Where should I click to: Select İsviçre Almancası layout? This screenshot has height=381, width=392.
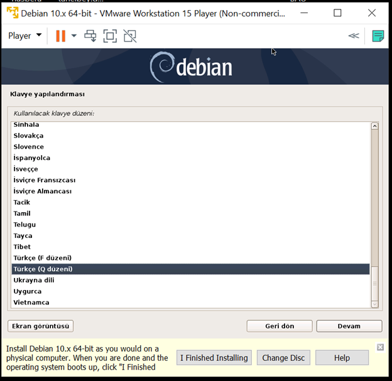190,191
